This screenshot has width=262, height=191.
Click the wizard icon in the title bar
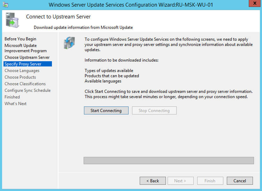(5, 5)
